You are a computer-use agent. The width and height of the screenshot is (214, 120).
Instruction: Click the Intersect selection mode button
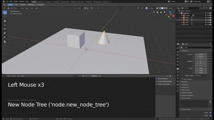tap(40, 5)
